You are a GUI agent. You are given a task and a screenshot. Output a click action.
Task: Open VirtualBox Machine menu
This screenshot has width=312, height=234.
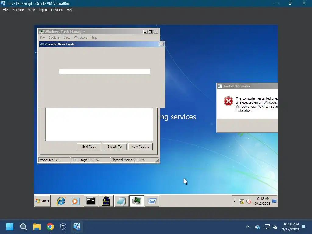[18, 10]
